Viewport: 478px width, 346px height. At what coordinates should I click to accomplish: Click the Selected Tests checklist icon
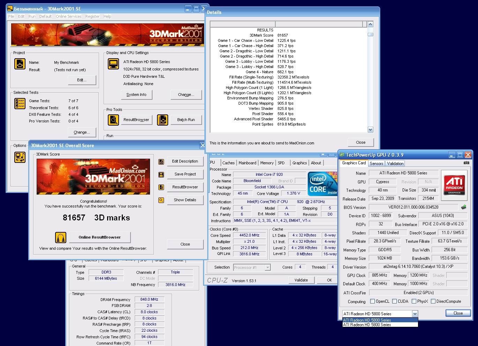[20, 104]
